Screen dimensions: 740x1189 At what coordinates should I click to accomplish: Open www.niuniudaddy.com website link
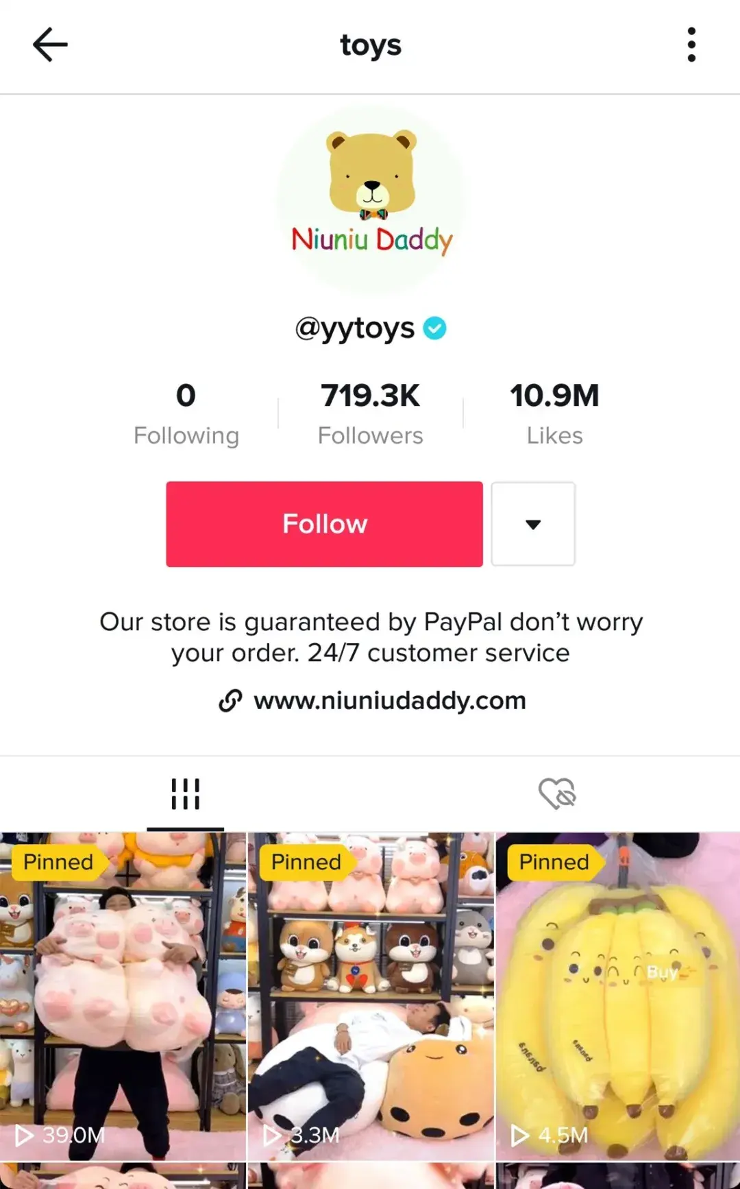(389, 701)
